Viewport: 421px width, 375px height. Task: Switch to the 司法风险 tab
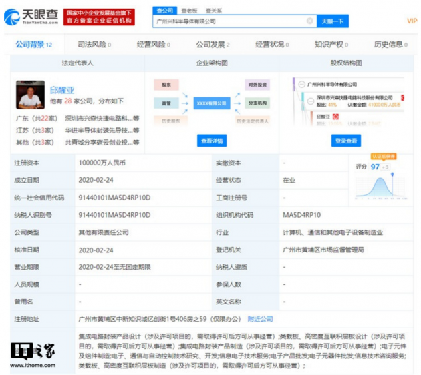coord(94,45)
